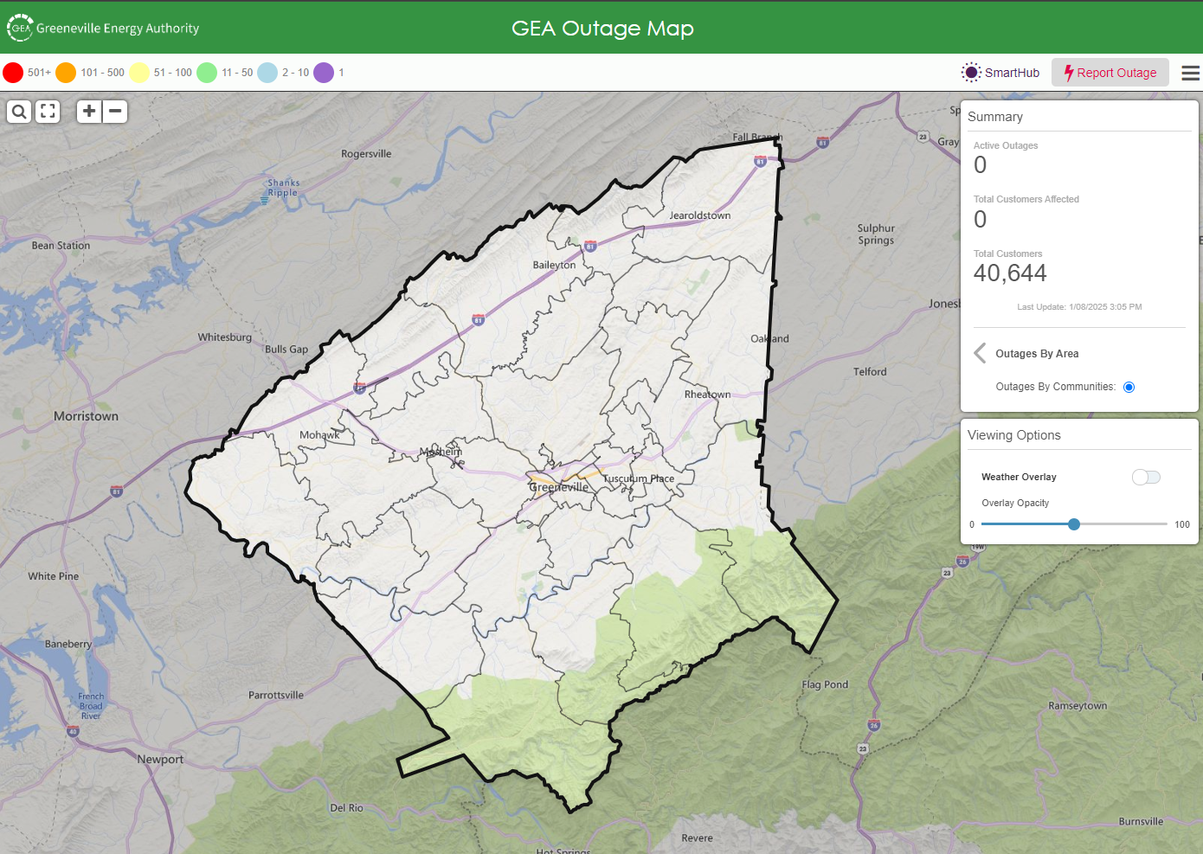Collapse the Outages By Area section

[979, 353]
